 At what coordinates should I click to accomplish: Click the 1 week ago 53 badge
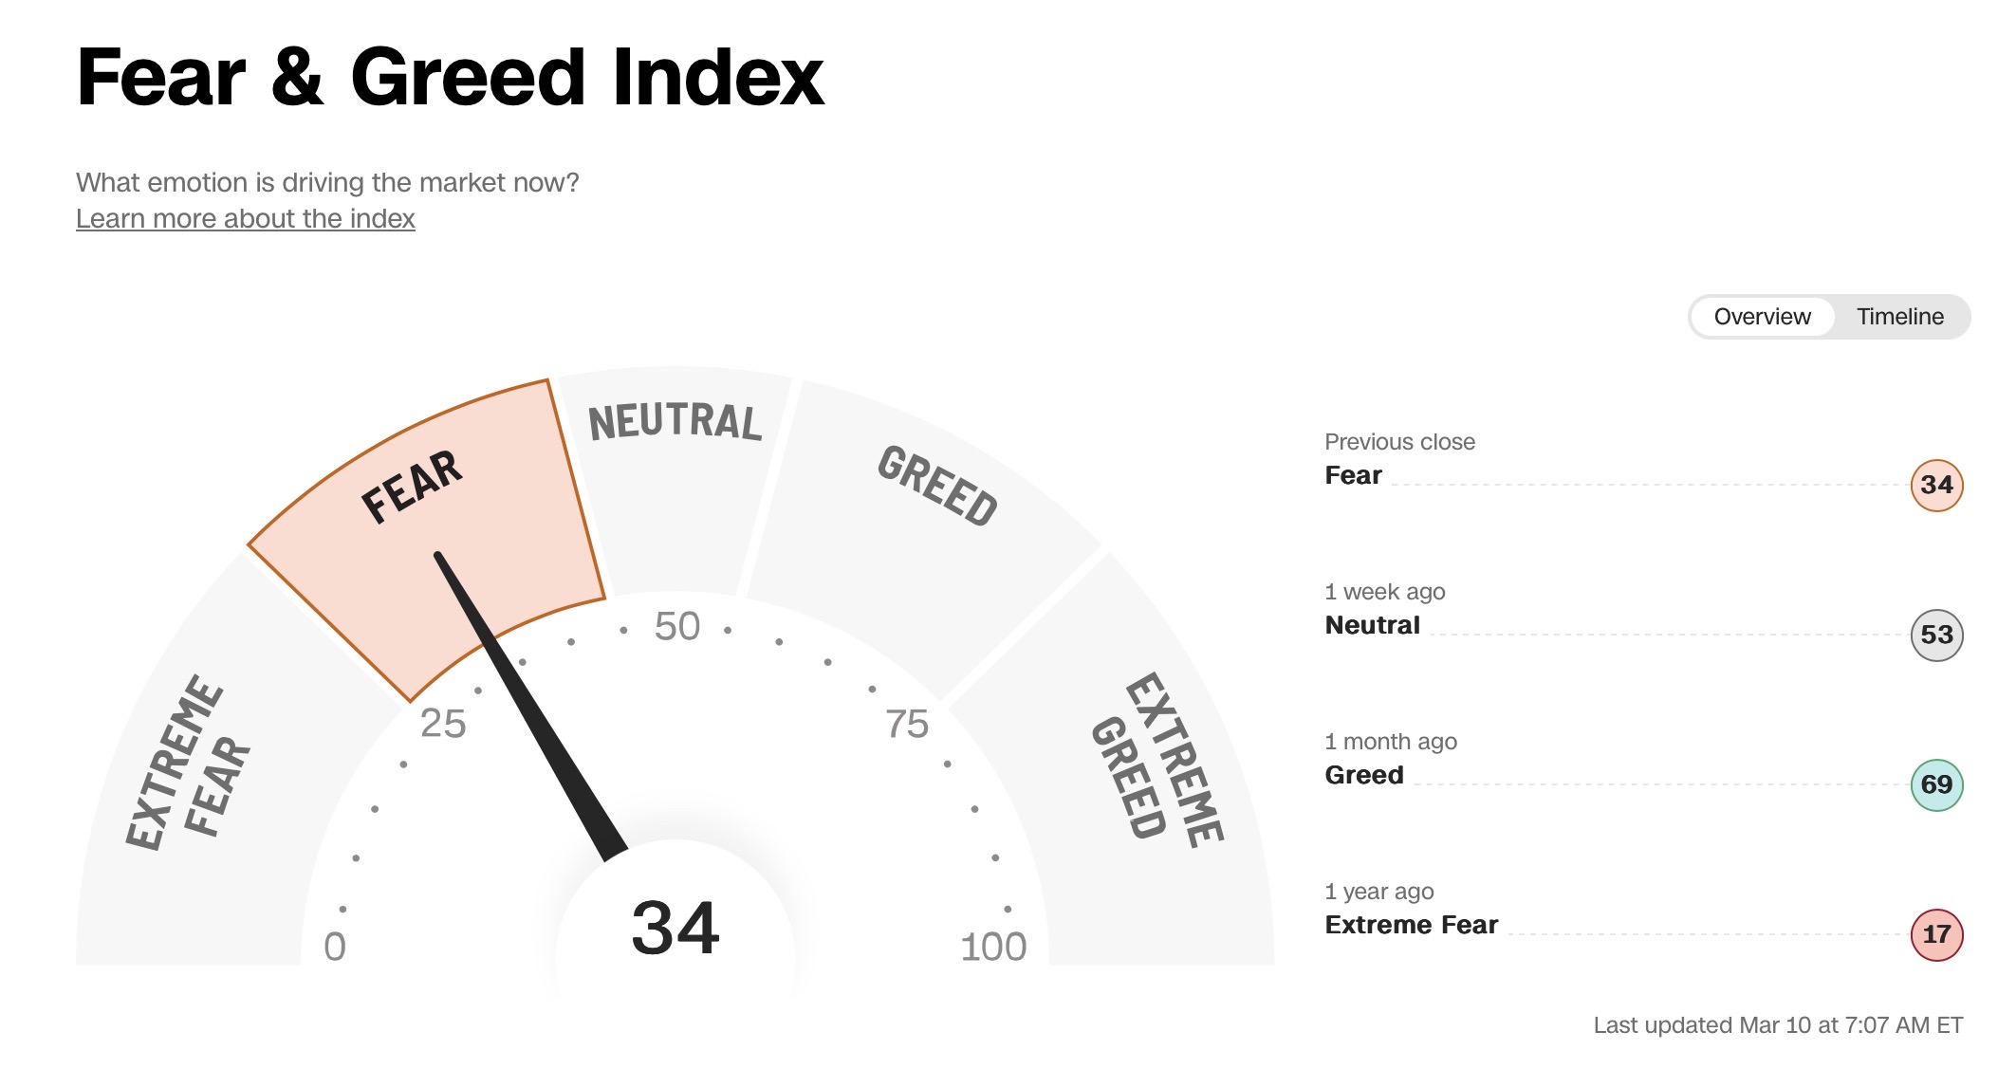pyautogui.click(x=1935, y=635)
